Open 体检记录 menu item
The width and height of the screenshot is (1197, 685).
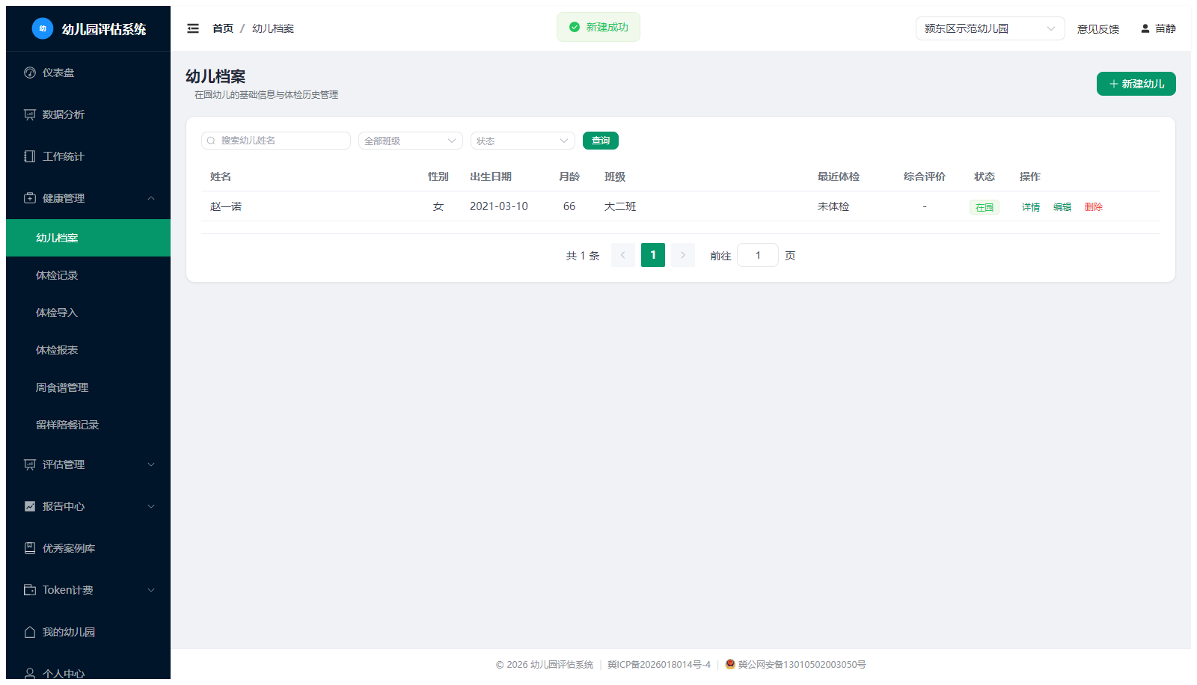click(88, 275)
